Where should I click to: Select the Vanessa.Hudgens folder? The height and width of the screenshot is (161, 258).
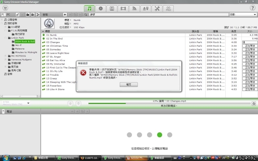pyautogui.click(x=21, y=60)
